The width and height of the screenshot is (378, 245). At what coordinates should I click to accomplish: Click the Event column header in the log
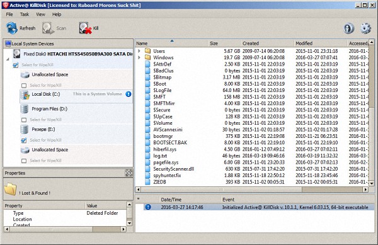click(x=298, y=200)
